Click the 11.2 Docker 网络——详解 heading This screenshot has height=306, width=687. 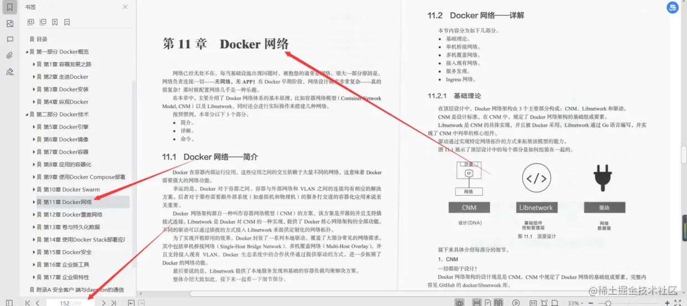pyautogui.click(x=475, y=16)
